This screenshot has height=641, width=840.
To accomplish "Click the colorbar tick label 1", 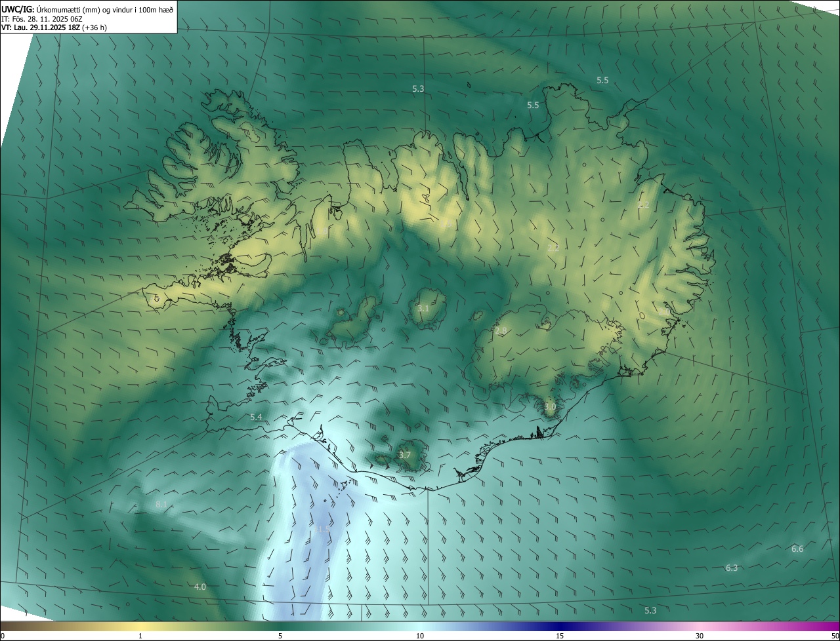I will click(140, 636).
